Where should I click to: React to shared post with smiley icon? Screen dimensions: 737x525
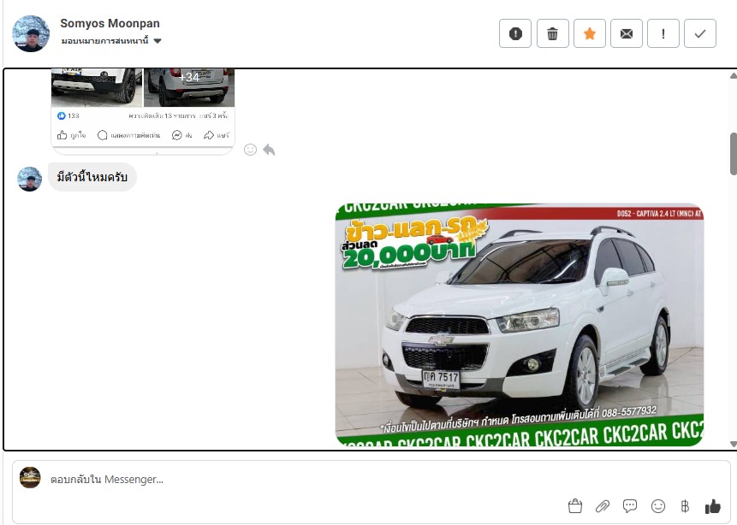[x=250, y=150]
